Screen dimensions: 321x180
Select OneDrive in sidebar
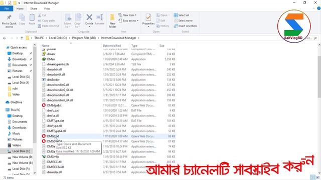click(16, 102)
